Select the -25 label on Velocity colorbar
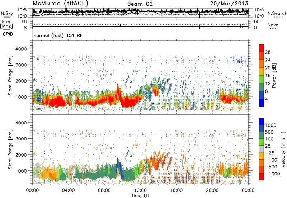 (x=270, y=153)
